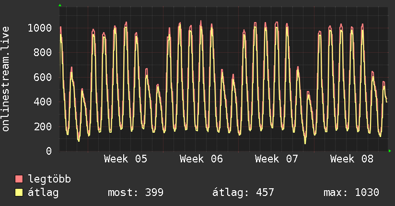The height and width of the screenshot is (206, 395).
Task: Select the Week 06 axis label
Action: coord(201,159)
